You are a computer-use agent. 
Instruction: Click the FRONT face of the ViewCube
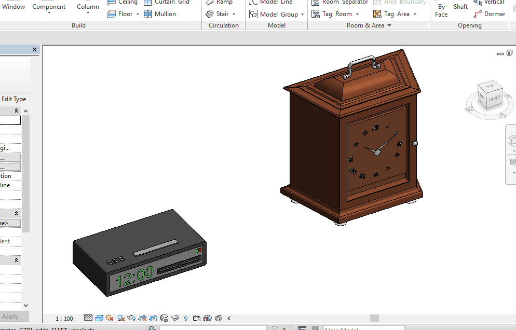[x=494, y=99]
